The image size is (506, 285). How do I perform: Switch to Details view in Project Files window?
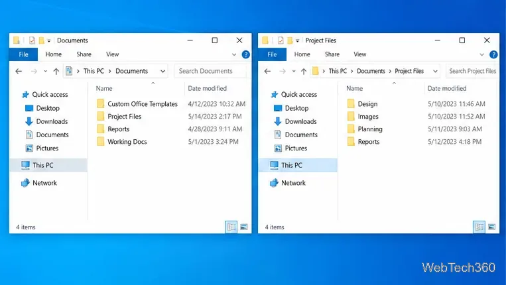tap(479, 227)
